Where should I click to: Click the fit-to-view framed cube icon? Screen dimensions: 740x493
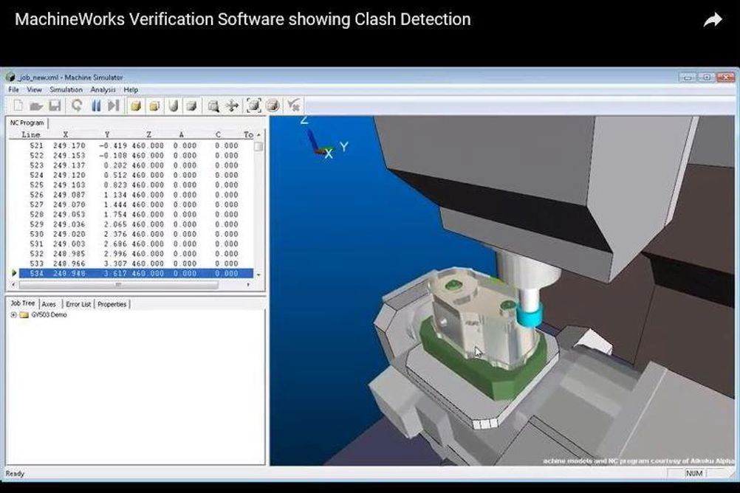coord(254,106)
